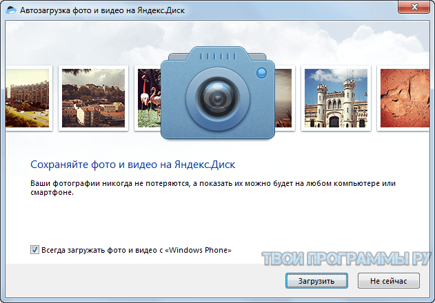Click the large blue camera icon
435x303 pixels.
[218, 93]
